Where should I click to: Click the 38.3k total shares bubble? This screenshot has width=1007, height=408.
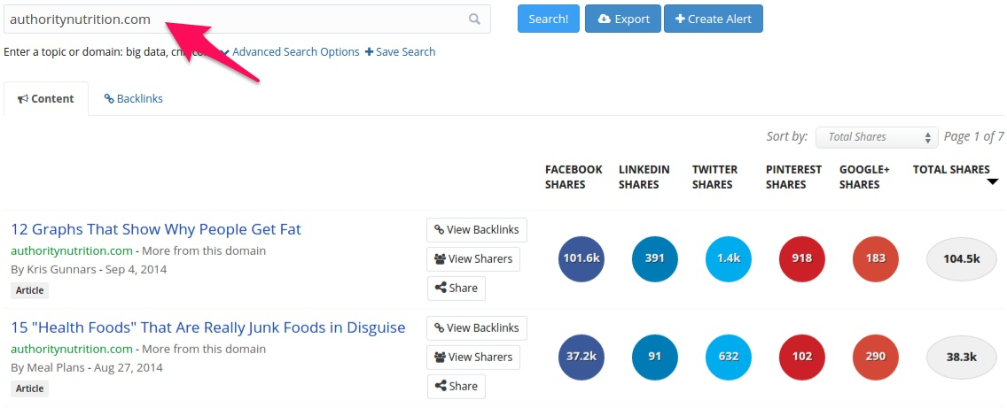962,358
